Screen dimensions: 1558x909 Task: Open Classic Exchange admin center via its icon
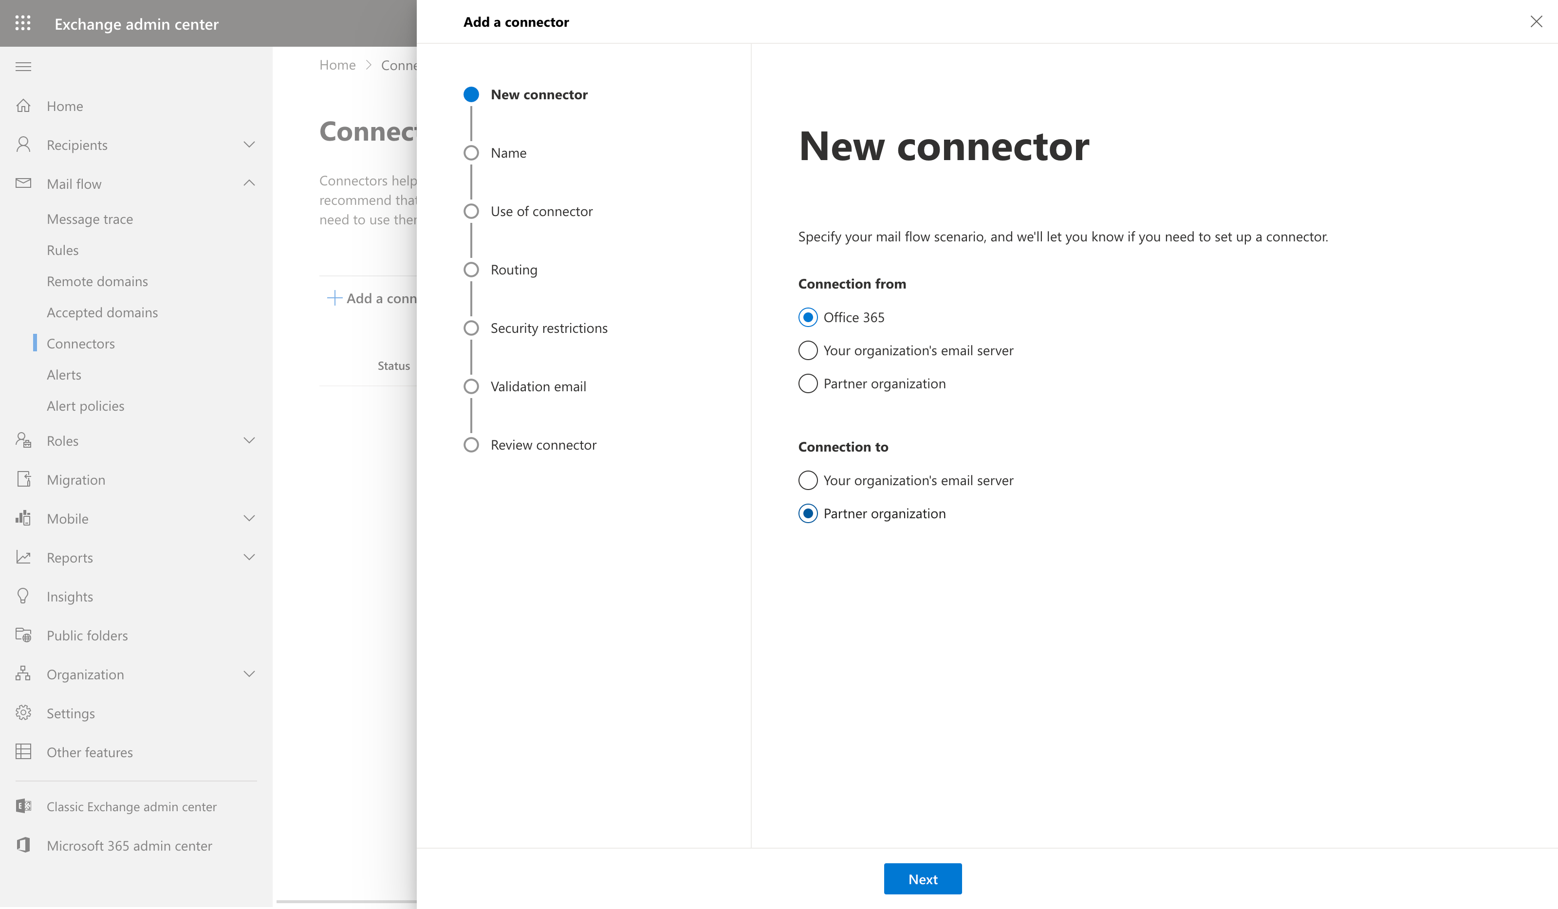click(23, 806)
